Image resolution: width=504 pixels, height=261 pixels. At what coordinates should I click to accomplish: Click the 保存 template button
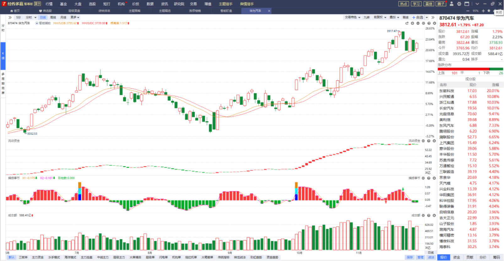point(409,257)
